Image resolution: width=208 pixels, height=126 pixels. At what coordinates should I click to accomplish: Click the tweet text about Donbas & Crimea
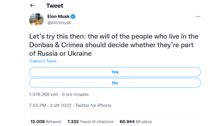(114, 45)
